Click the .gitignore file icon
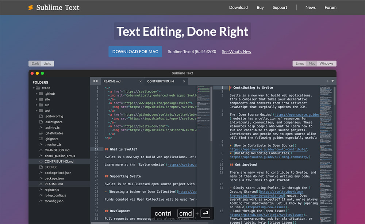This screenshot has width=365, height=224. 41,139
